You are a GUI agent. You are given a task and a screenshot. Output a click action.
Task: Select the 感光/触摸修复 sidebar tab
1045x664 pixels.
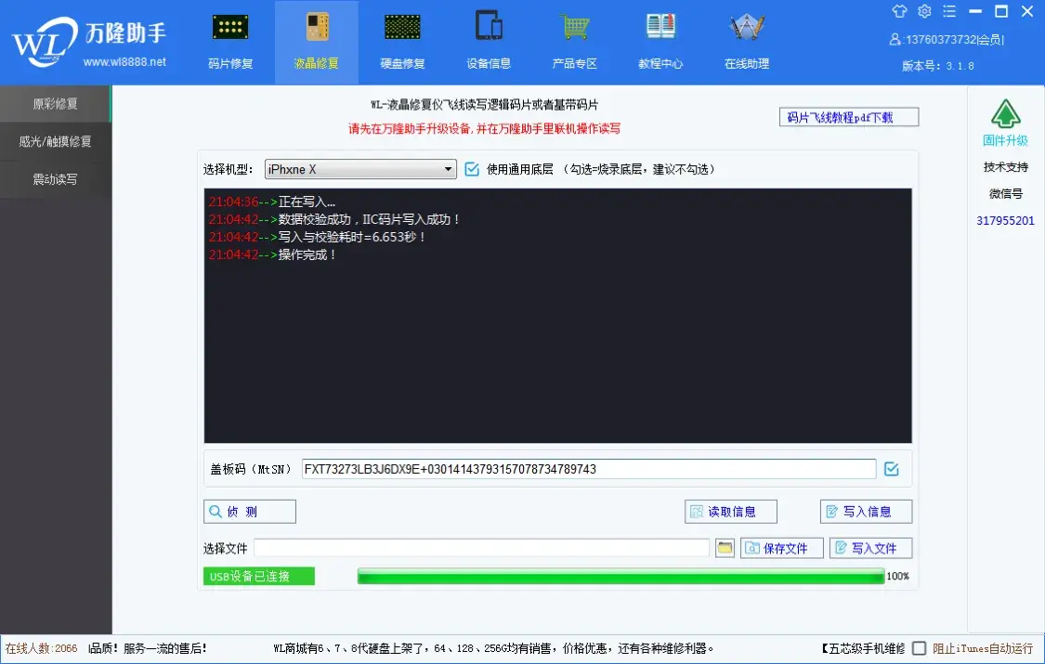56,142
